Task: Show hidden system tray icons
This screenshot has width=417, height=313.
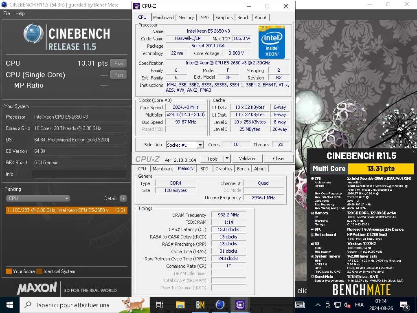Action: [318, 305]
